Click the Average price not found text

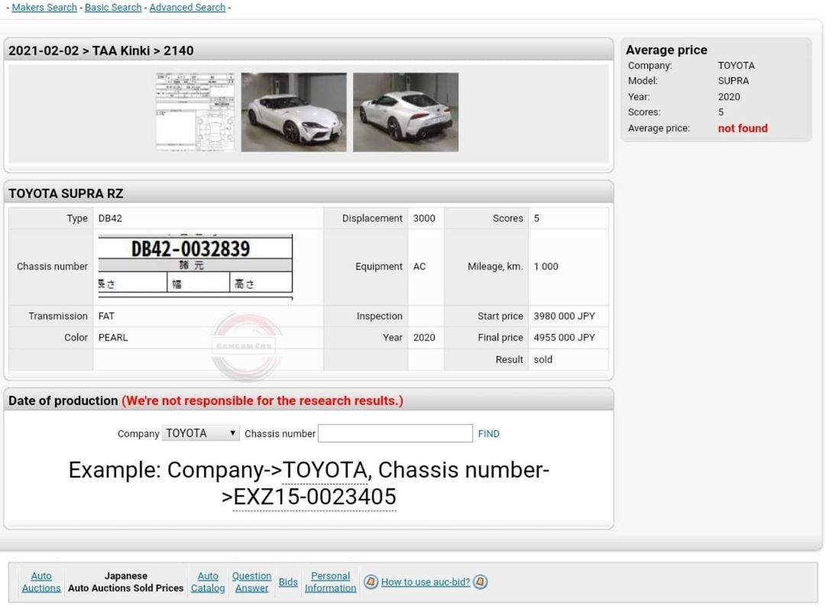pyautogui.click(x=742, y=128)
